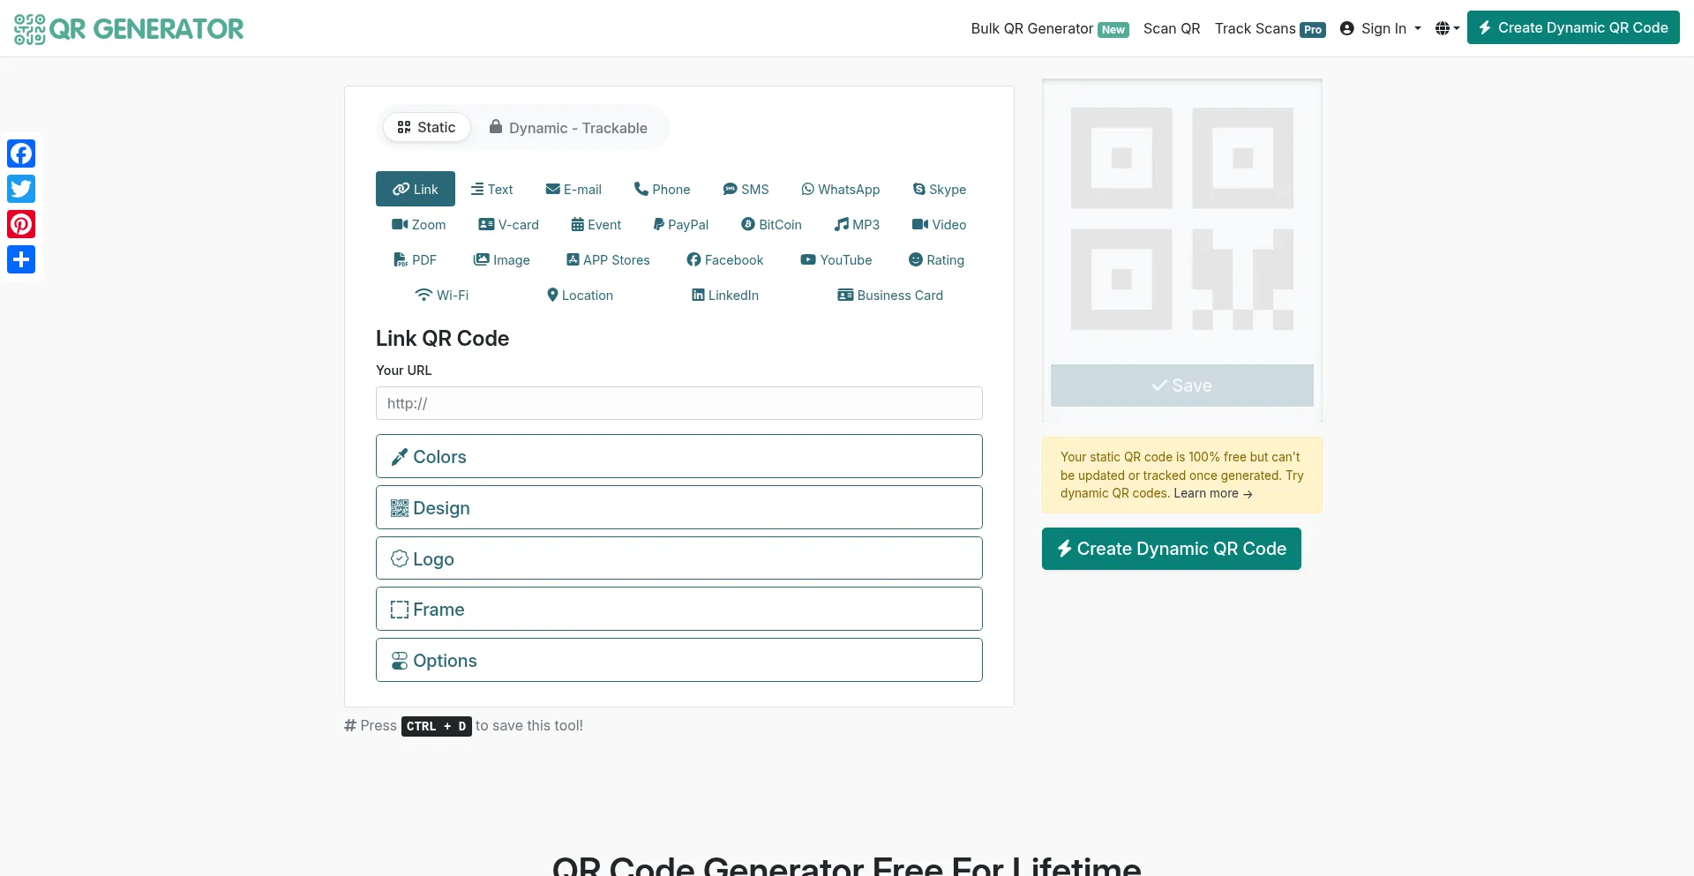1694x876 pixels.
Task: Click the Save button under QR preview
Action: click(x=1181, y=386)
